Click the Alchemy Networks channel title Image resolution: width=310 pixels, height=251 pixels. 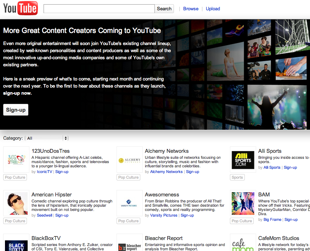click(x=167, y=151)
